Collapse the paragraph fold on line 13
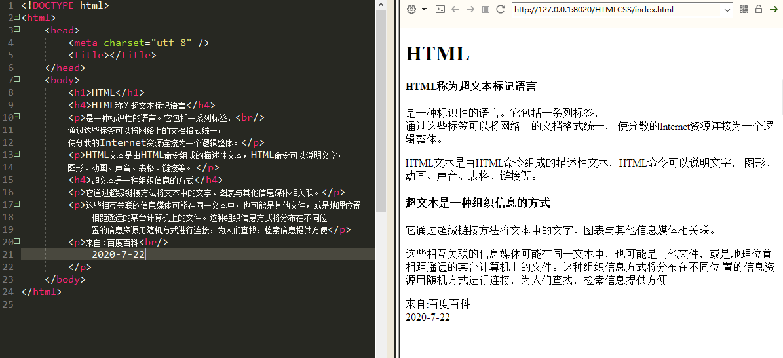The height and width of the screenshot is (358, 783). tap(17, 153)
